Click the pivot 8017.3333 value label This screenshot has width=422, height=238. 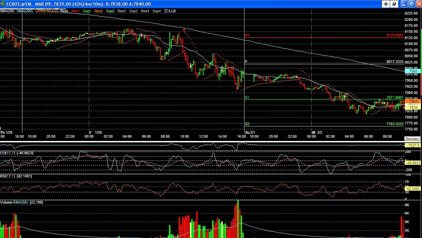click(395, 62)
